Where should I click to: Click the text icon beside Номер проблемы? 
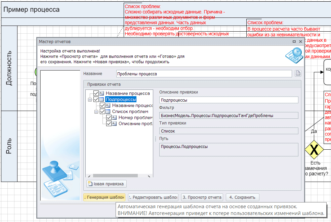(115, 117)
